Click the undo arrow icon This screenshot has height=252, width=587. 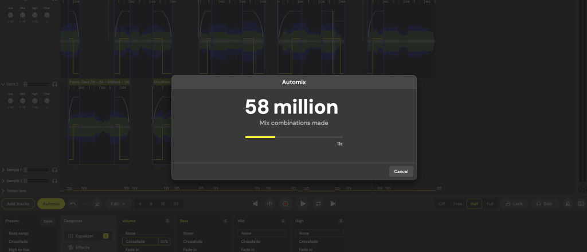coord(73,203)
